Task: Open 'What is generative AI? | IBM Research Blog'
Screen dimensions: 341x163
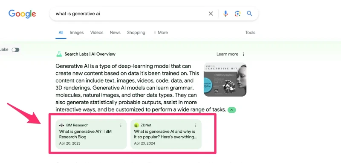Action: click(x=85, y=134)
